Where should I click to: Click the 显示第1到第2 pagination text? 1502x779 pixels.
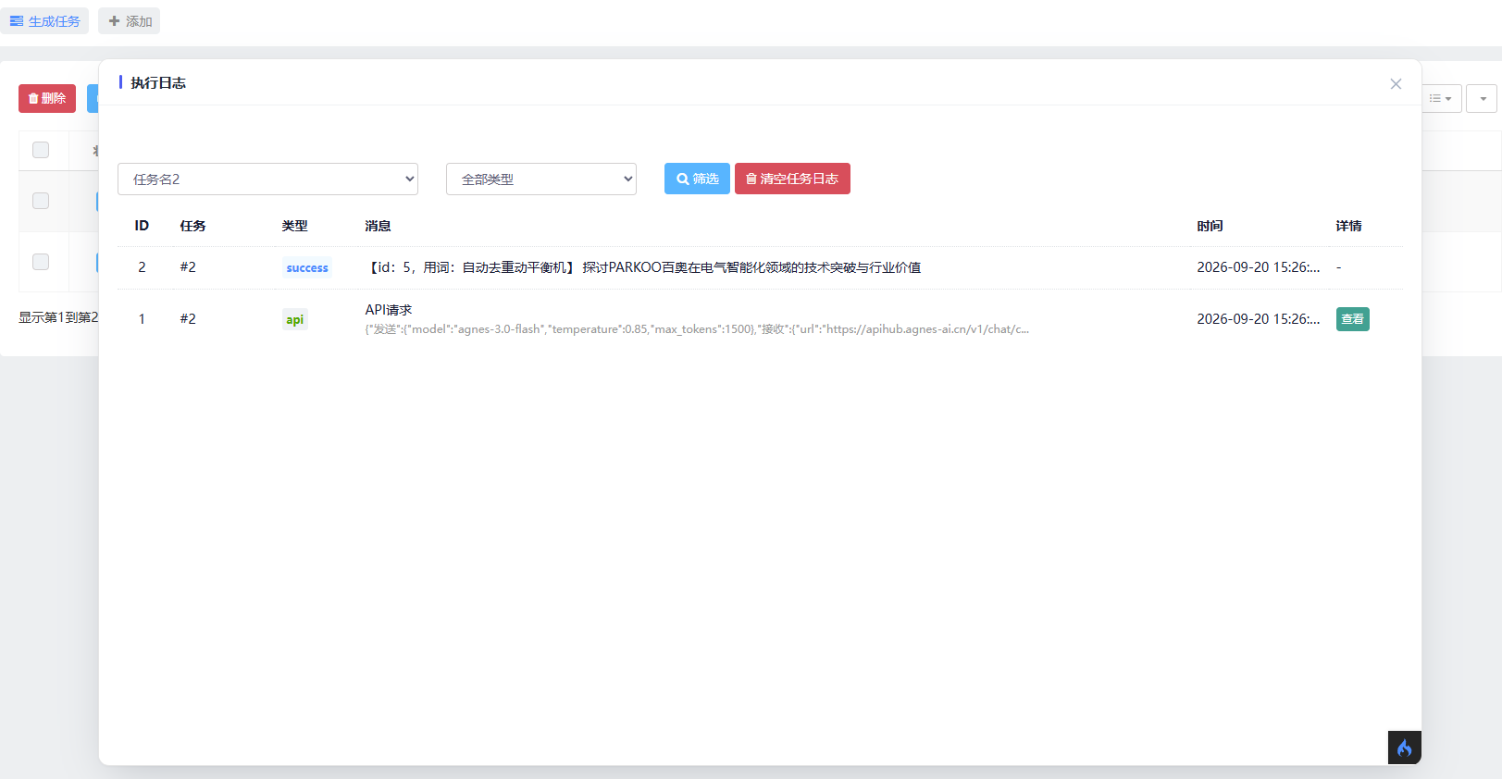click(x=58, y=317)
